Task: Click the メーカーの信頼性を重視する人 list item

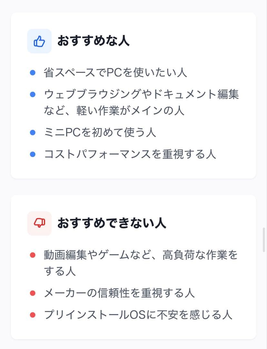Action: point(119,293)
